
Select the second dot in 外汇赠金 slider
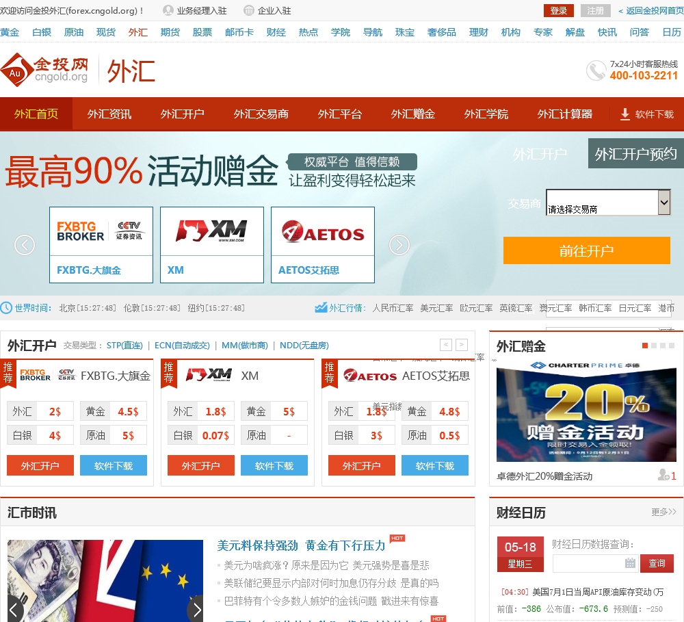click(654, 346)
